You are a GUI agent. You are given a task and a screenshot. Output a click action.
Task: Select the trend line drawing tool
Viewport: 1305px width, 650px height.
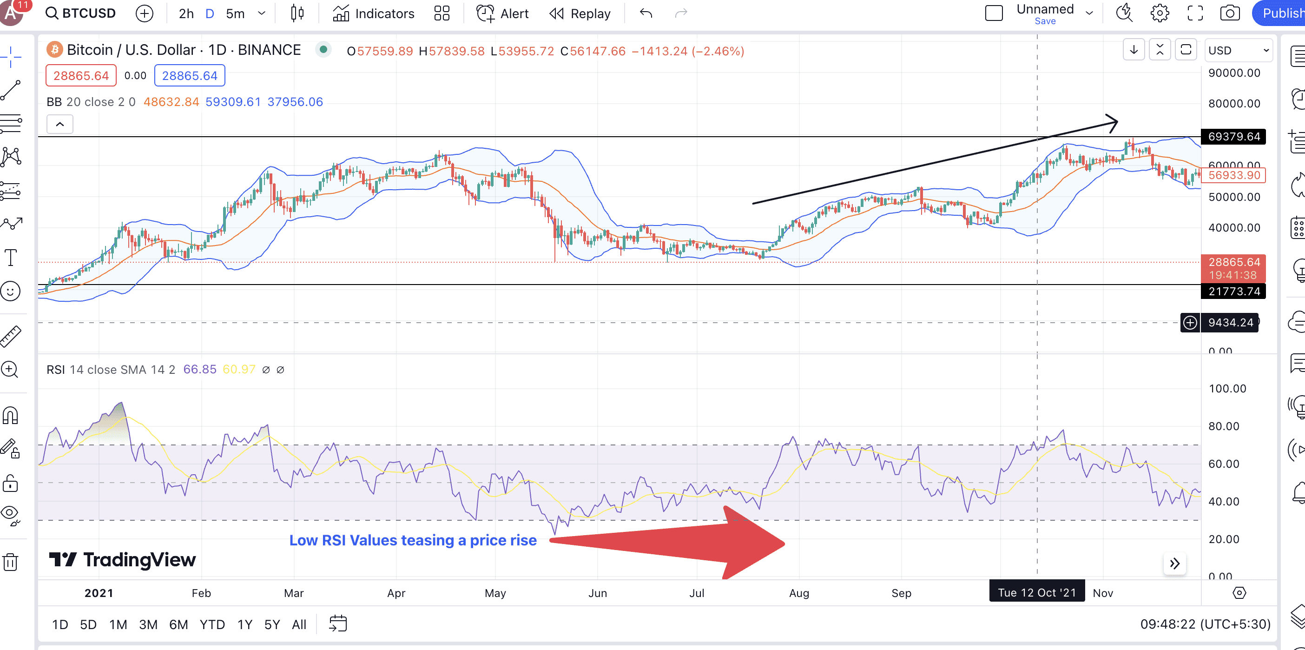(x=11, y=90)
